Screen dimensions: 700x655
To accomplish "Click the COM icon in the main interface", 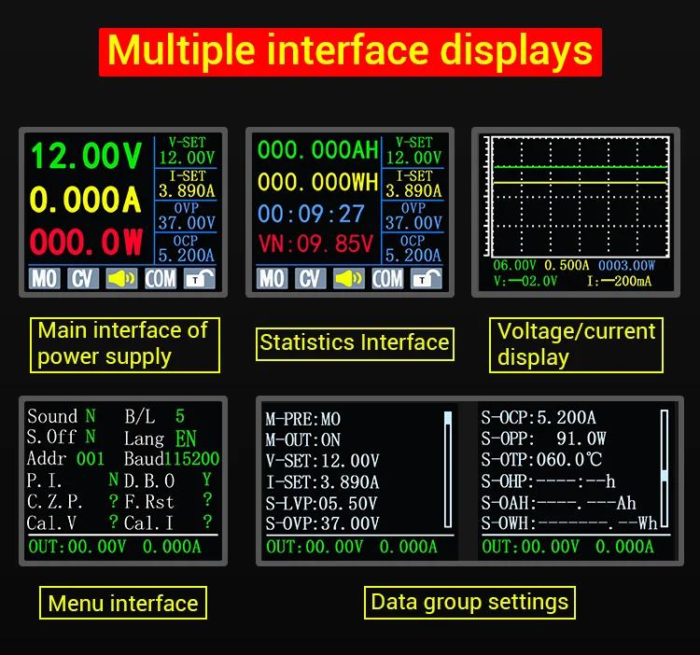I will 161,278.
